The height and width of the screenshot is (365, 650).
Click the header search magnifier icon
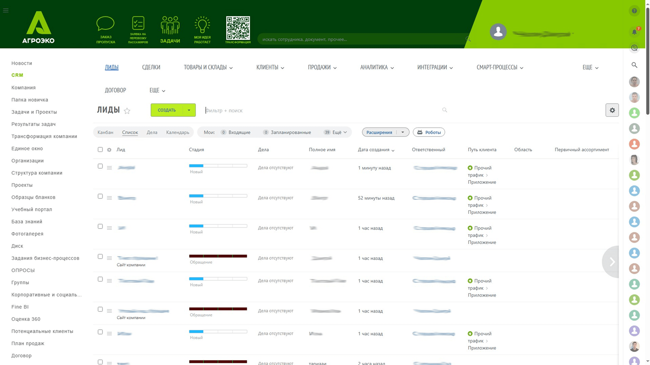[468, 39]
